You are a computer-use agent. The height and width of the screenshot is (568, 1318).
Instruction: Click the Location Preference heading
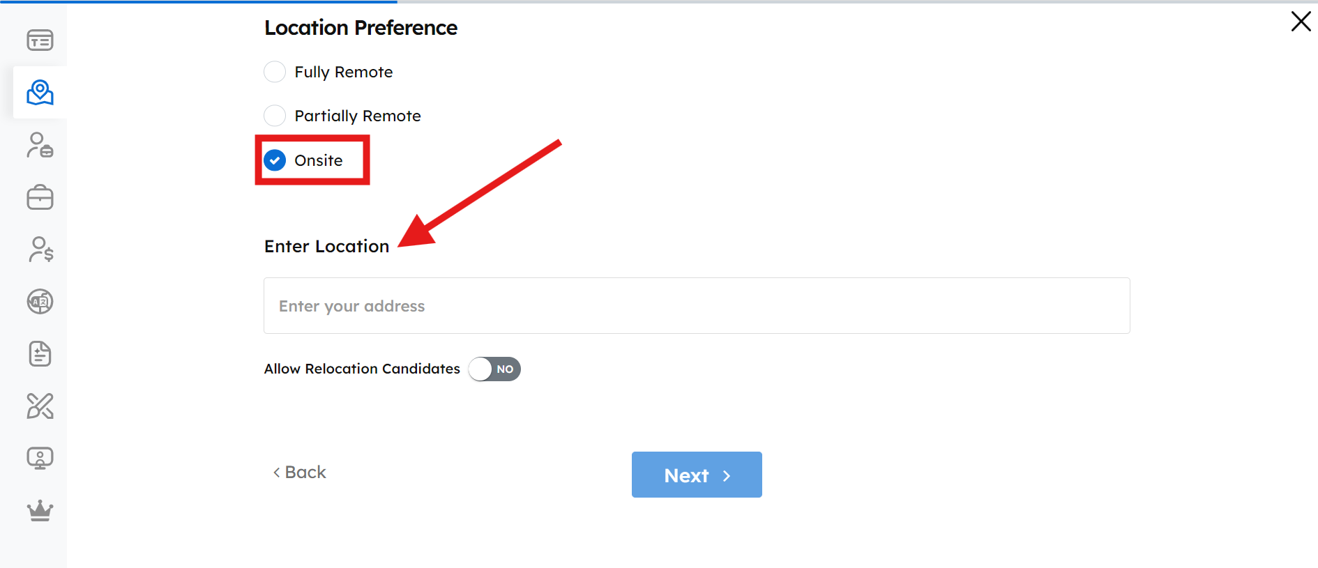click(x=361, y=28)
